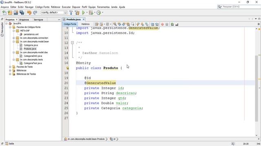The width and height of the screenshot is (261, 146).
Task: Click the line 17 hint lightbulb icon
Action: [x=67, y=68]
